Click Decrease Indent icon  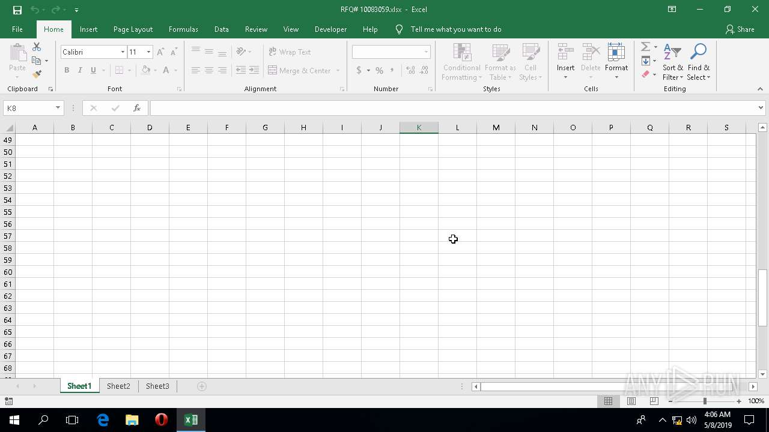[241, 70]
